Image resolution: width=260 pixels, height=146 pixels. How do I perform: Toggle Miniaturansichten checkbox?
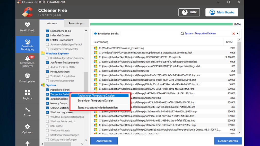click(47, 71)
